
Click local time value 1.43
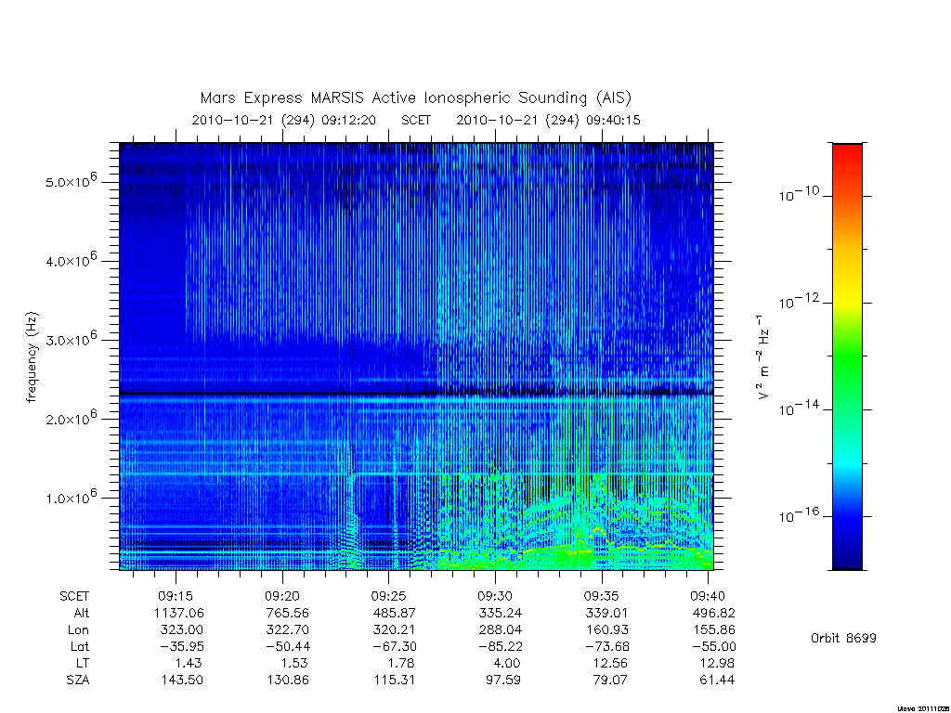click(x=189, y=663)
